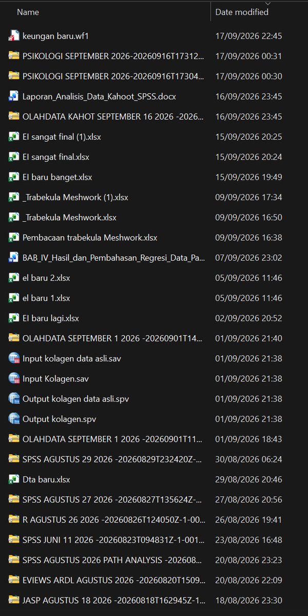The image size is (308, 616).
Task: Click the Excel icon of _Trabekula Meshwork (1).xlsx
Action: point(14,197)
